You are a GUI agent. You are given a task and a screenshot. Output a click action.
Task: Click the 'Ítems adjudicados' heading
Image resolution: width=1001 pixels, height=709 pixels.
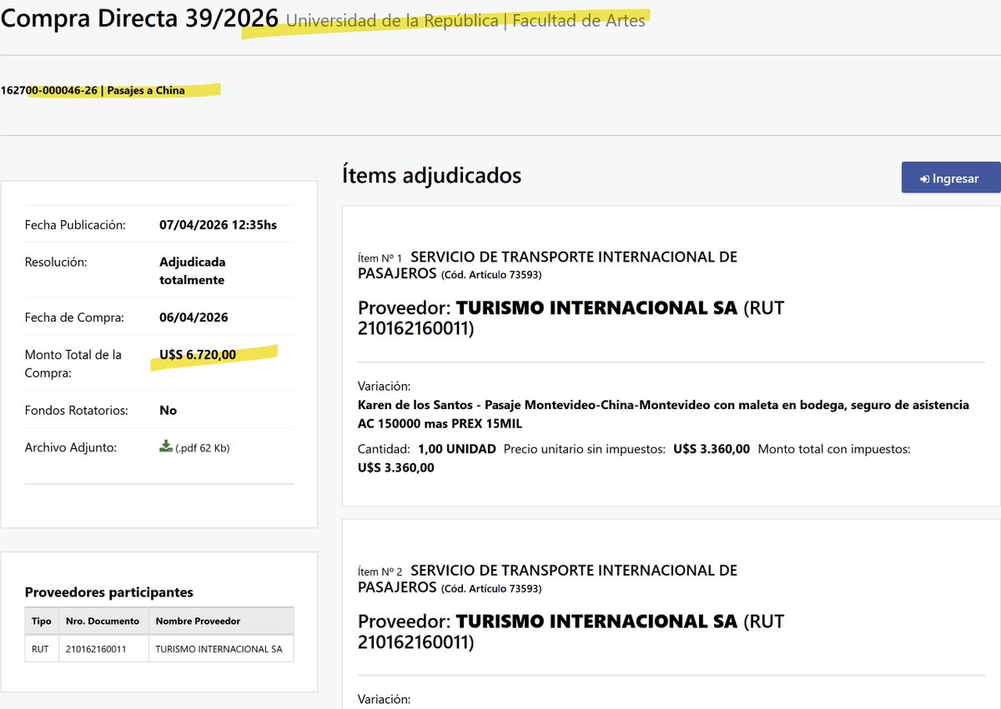pyautogui.click(x=431, y=176)
